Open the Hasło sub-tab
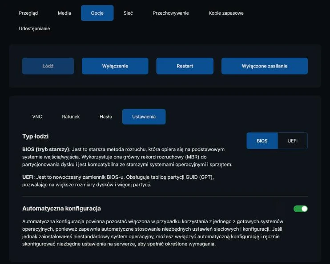Viewport: 330px width, 264px height. pos(106,117)
